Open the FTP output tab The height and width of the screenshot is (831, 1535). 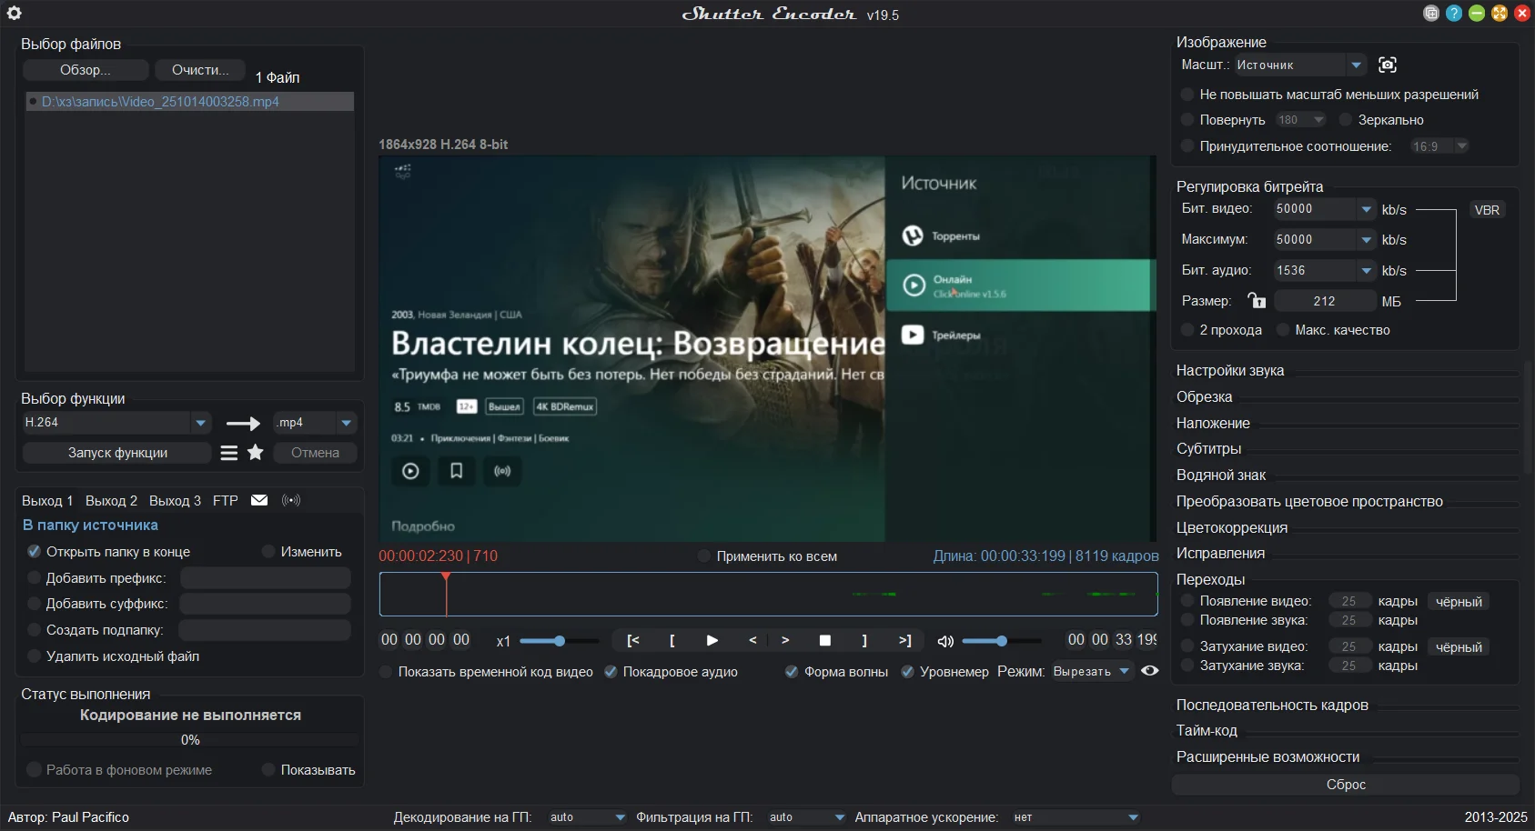coord(225,501)
